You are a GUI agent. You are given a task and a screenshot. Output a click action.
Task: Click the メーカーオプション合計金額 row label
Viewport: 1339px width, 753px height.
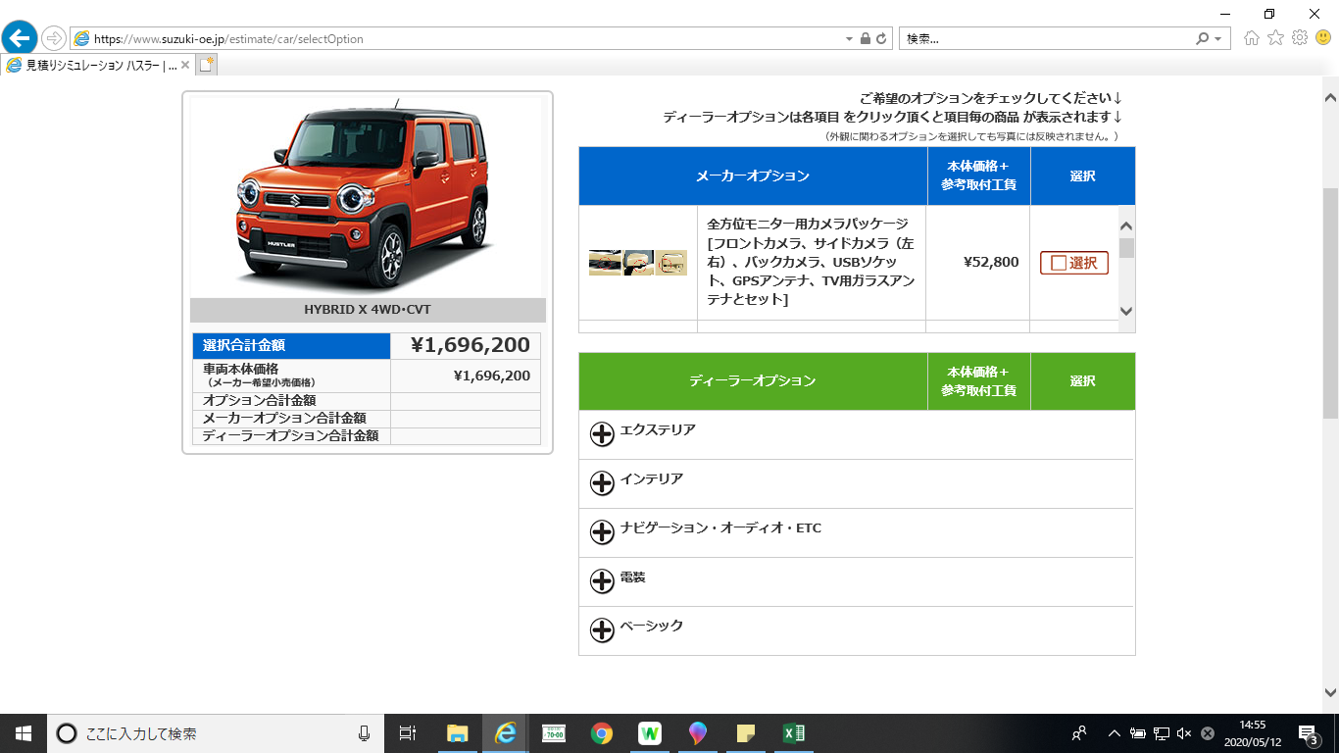click(284, 419)
